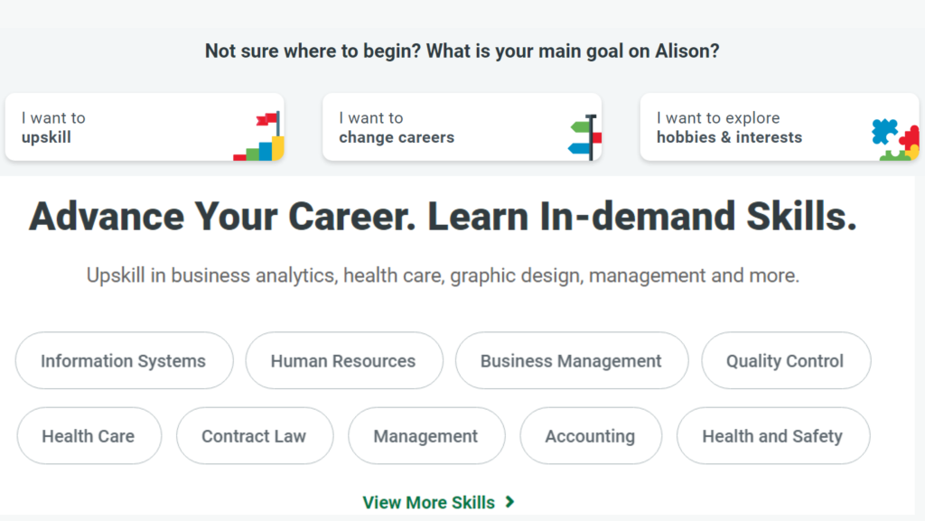Pick the 'explore hobbies & interests' card
This screenshot has width=925, height=521.
pyautogui.click(x=780, y=126)
